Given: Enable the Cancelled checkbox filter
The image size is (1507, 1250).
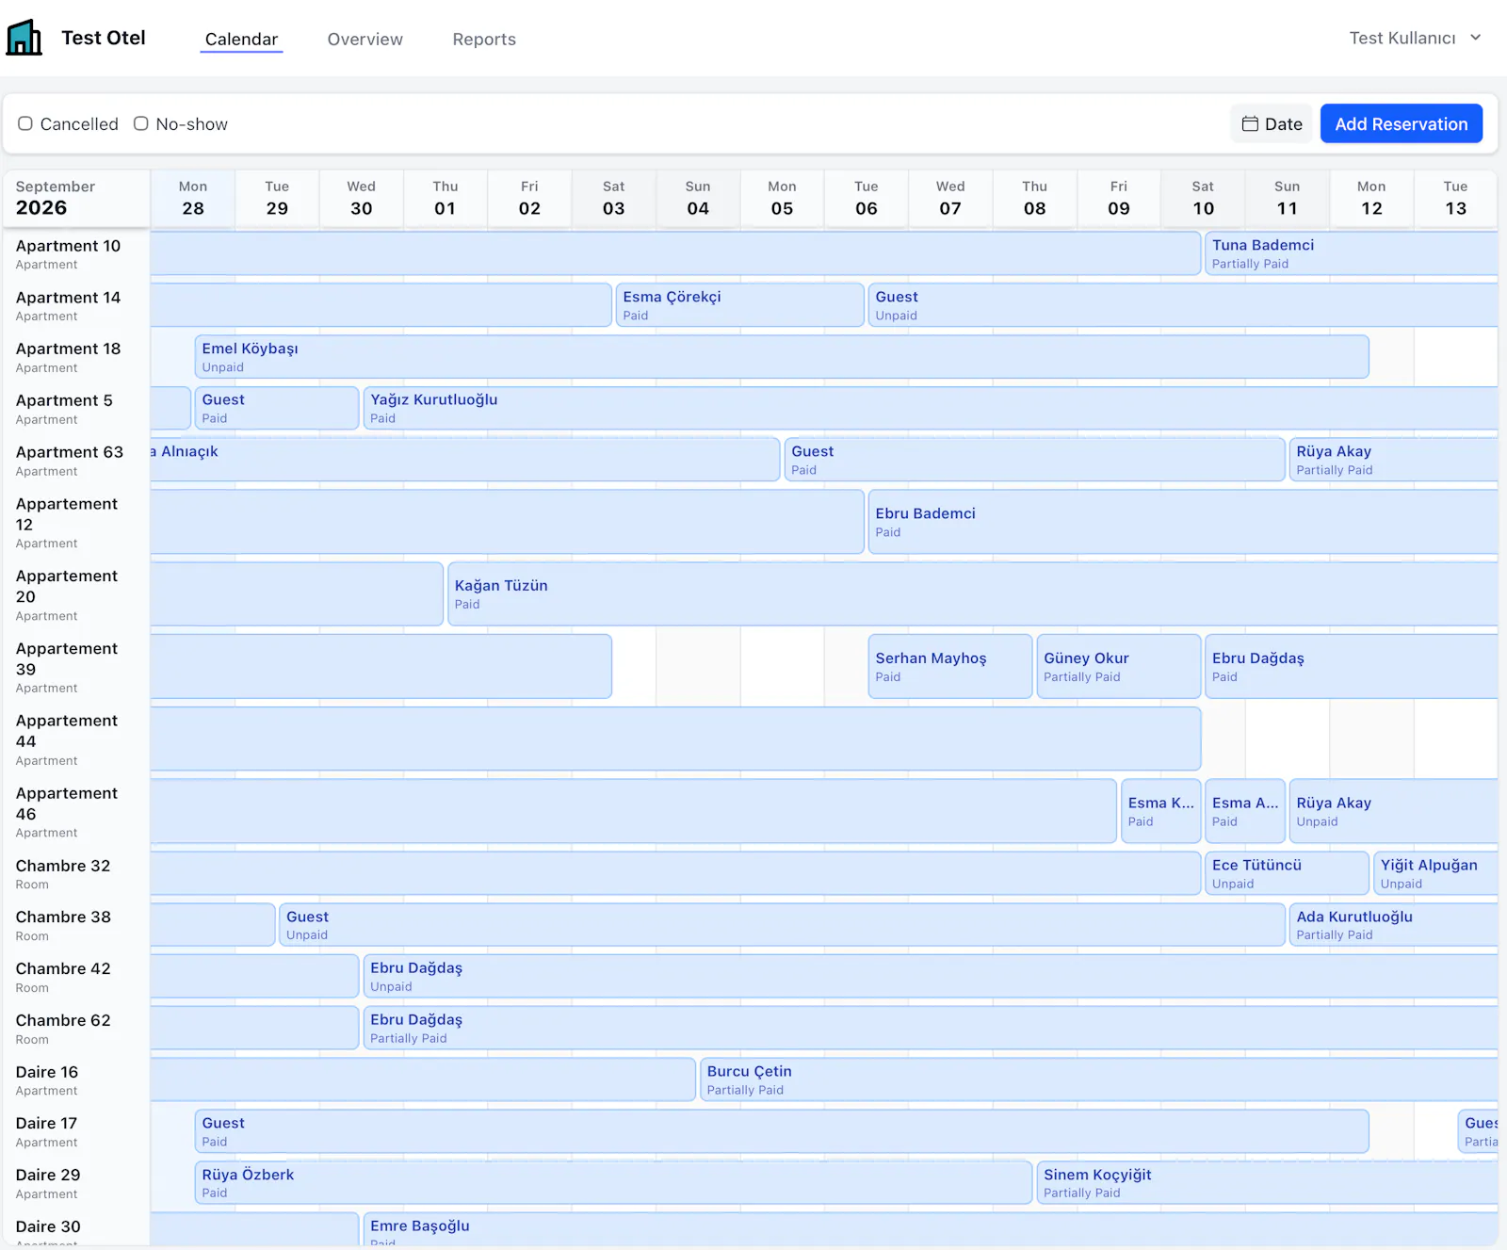Looking at the screenshot, I should [x=25, y=123].
